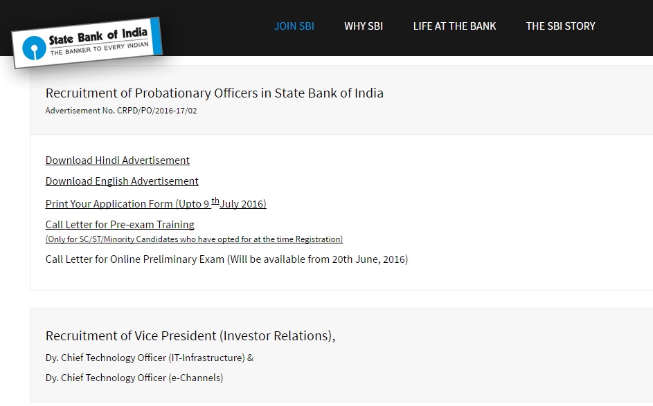The image size is (653, 406).
Task: Click the State Bank of India wordmark
Action: point(98,36)
